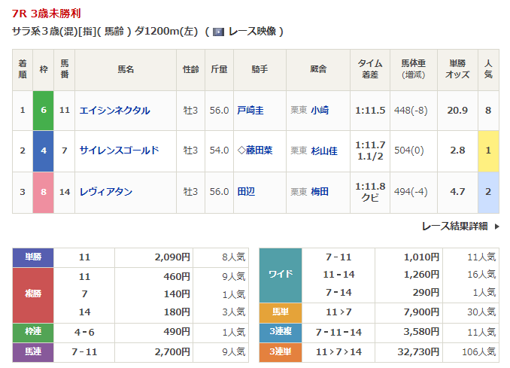
Task: Open horse サイレンスゴールド page
Action: tap(119, 151)
